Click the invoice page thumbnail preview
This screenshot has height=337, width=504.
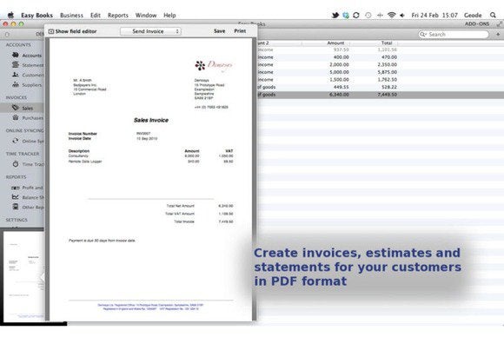click(x=23, y=276)
